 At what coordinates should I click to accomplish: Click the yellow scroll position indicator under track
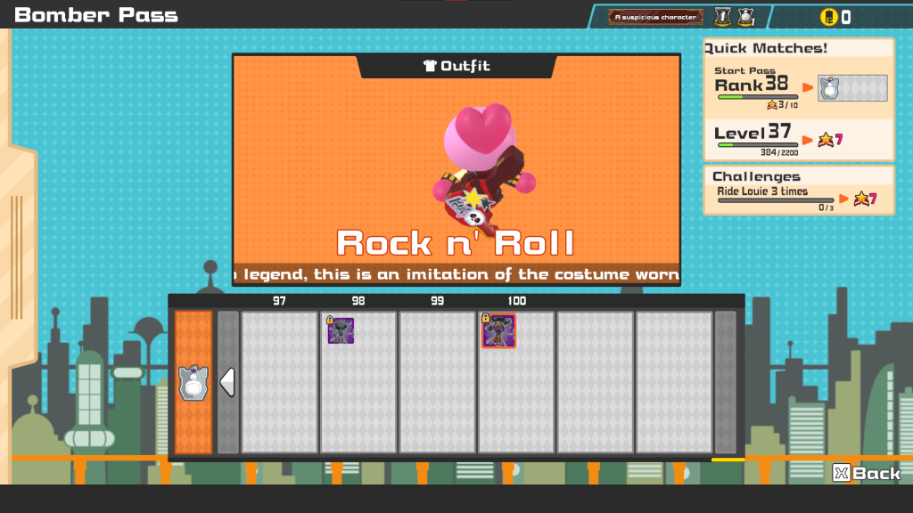[x=728, y=460]
